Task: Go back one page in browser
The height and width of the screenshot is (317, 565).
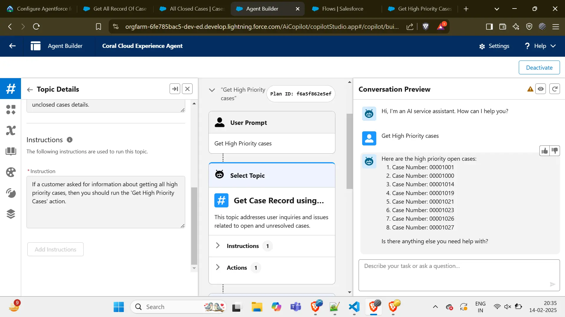Action: [10, 27]
